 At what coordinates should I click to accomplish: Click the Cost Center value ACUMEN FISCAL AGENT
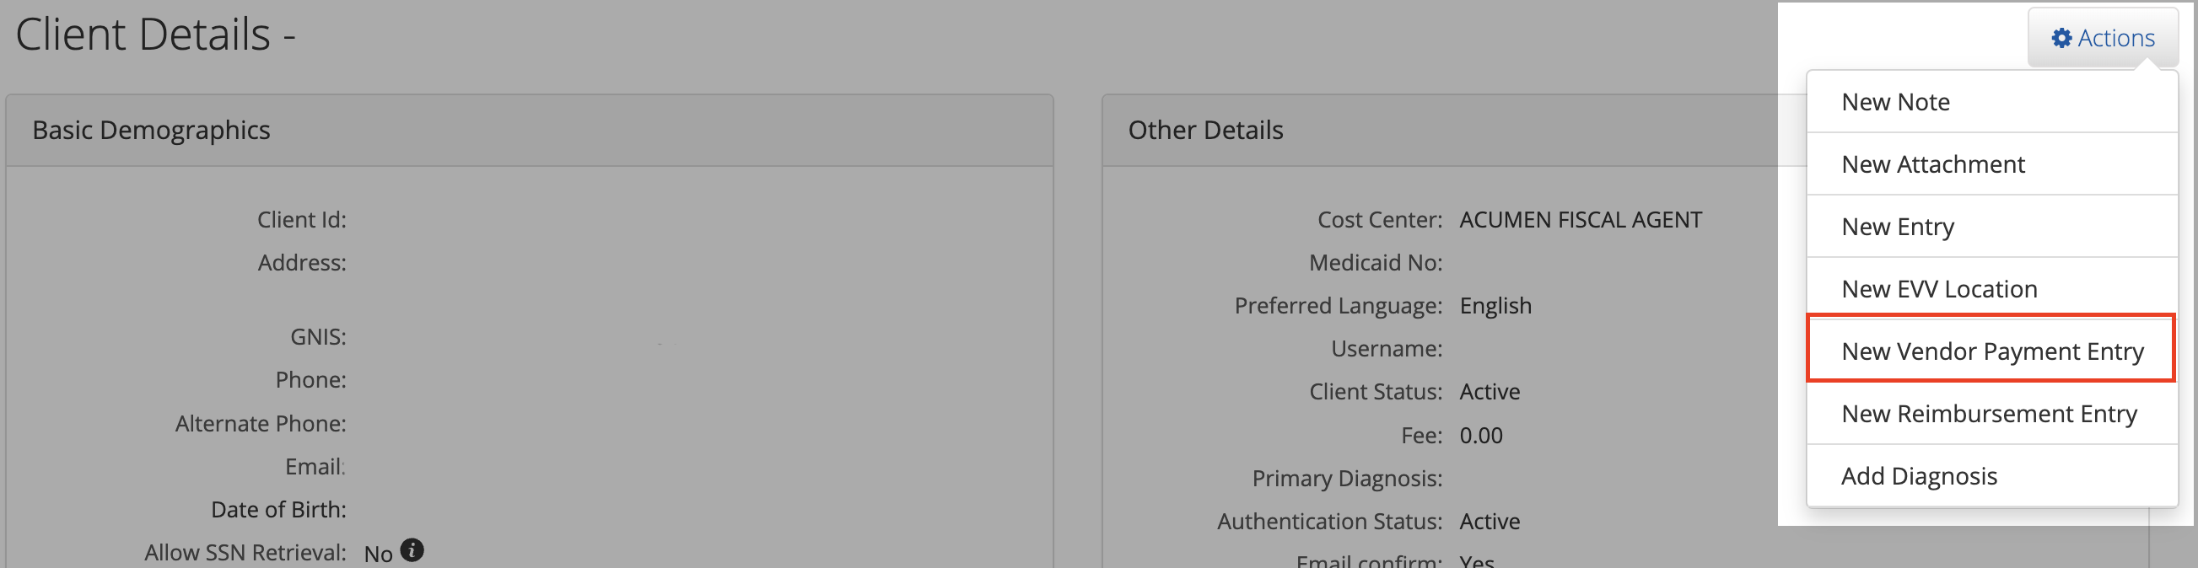click(1581, 219)
